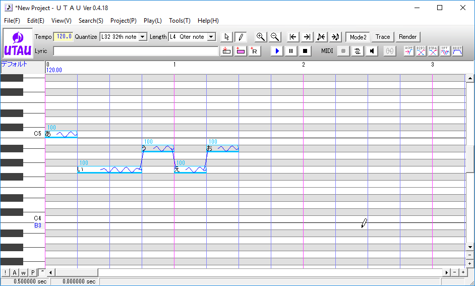Click the note-with-left-arrow toolbar icon
475x286 pixels.
[x=321, y=37]
